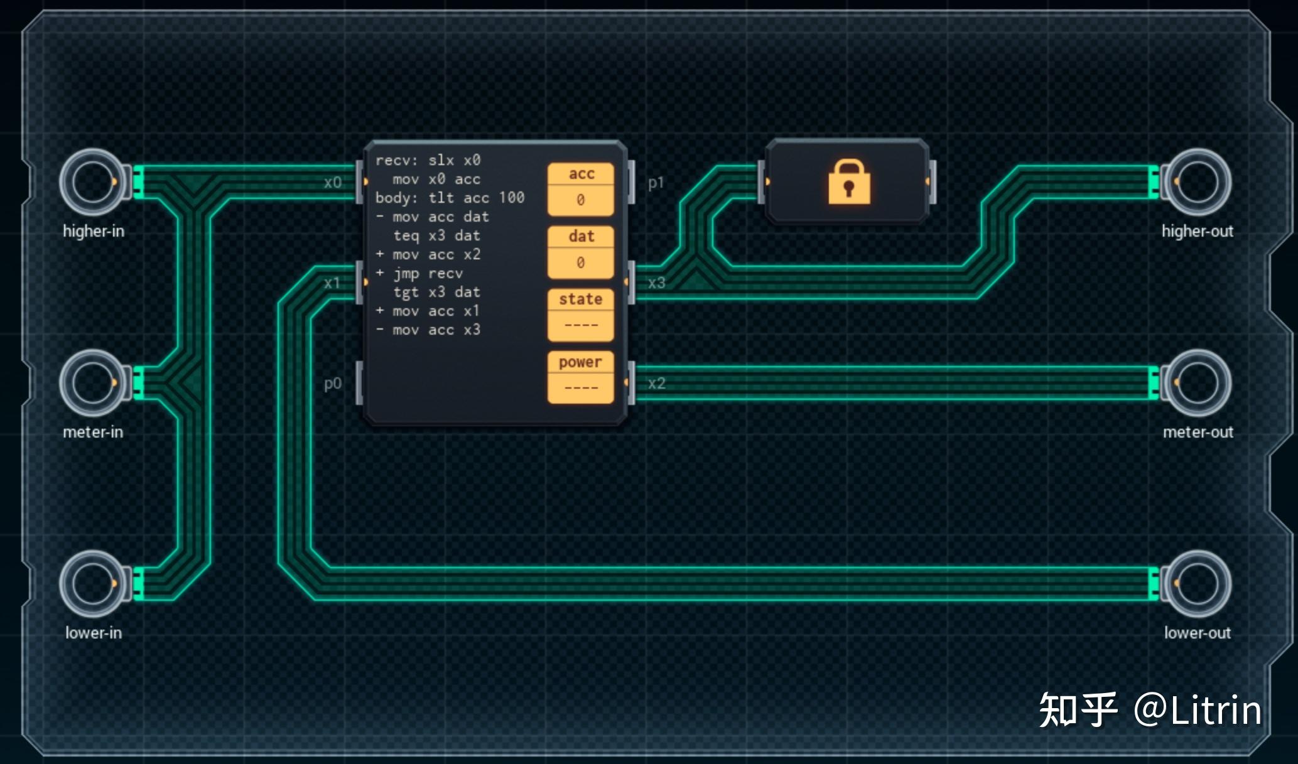The image size is (1298, 764).
Task: Click the higher-in input connector
Action: (x=93, y=182)
